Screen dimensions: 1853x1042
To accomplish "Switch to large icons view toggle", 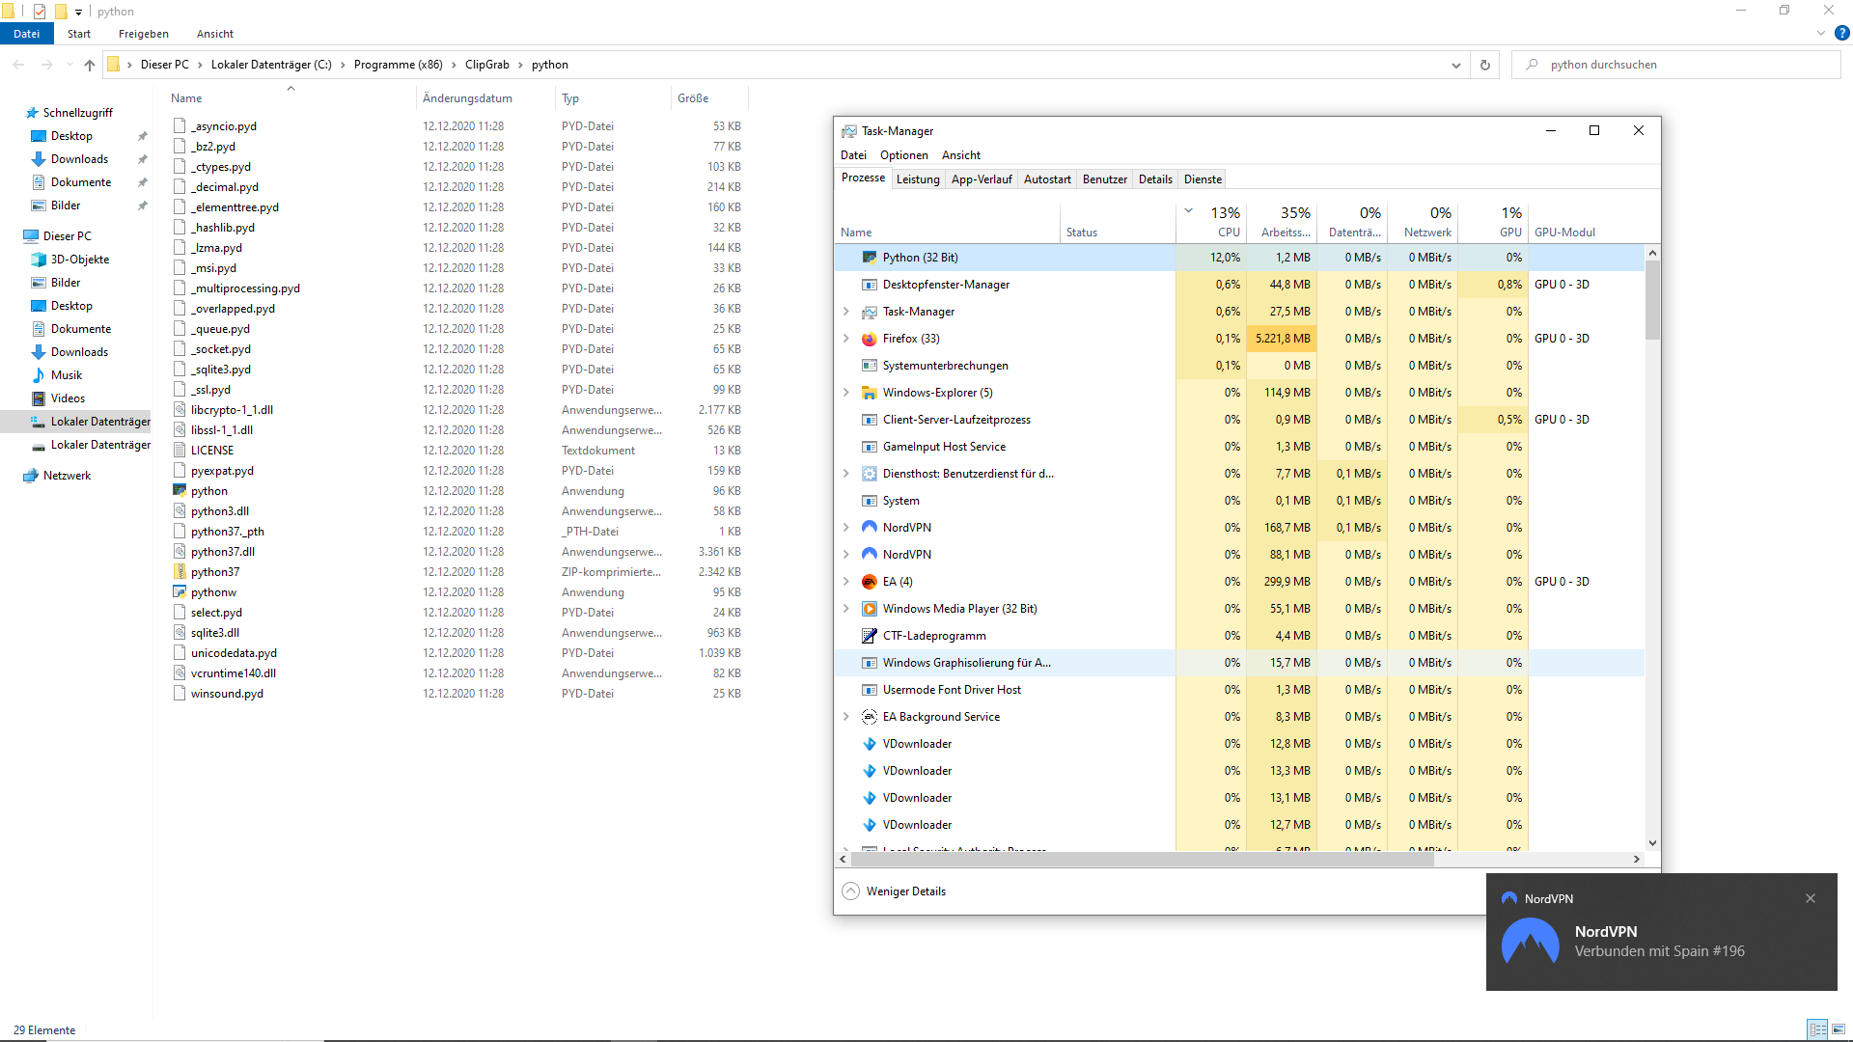I will click(x=1839, y=1029).
